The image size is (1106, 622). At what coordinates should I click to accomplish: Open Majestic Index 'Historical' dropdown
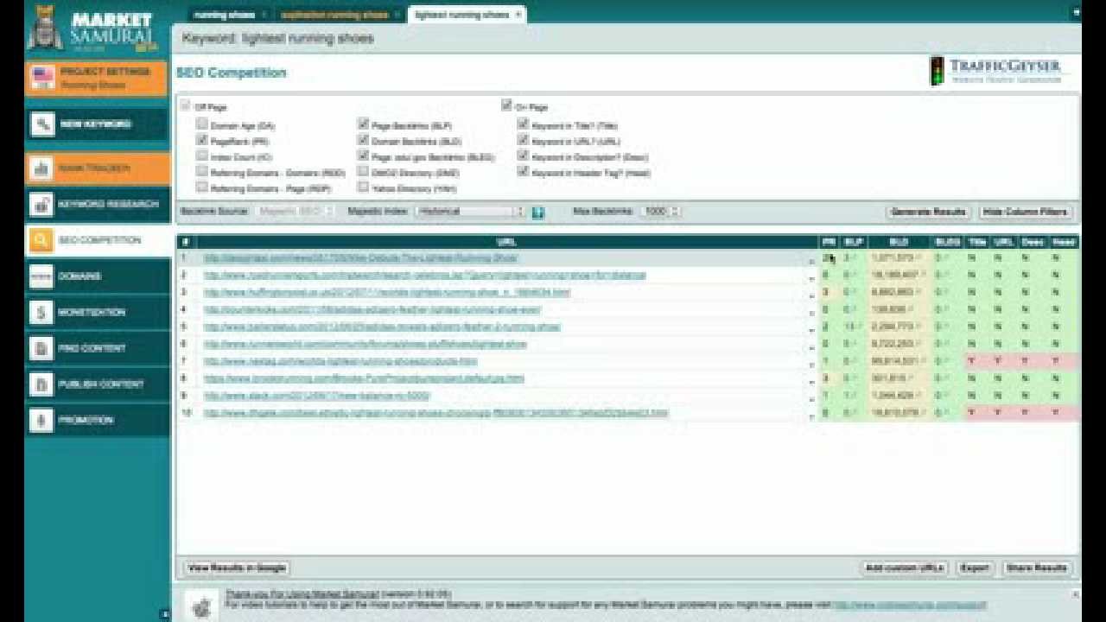point(470,212)
